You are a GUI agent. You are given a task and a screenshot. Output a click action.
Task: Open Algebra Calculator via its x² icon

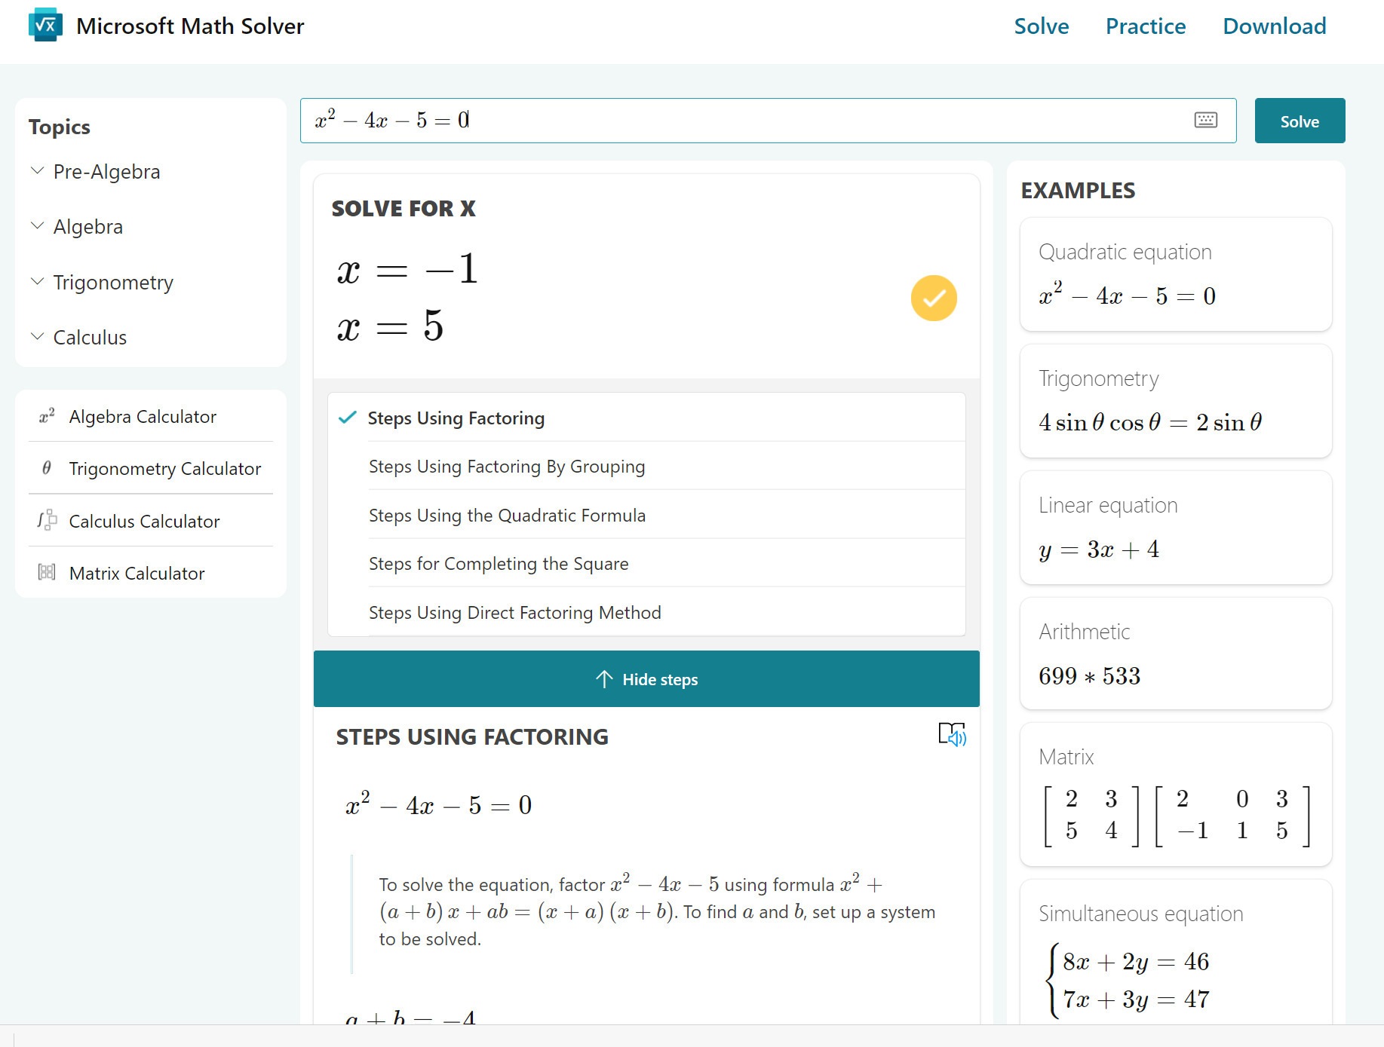[47, 416]
